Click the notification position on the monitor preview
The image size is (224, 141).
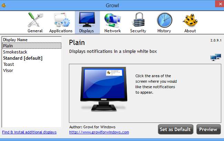pos(114,73)
